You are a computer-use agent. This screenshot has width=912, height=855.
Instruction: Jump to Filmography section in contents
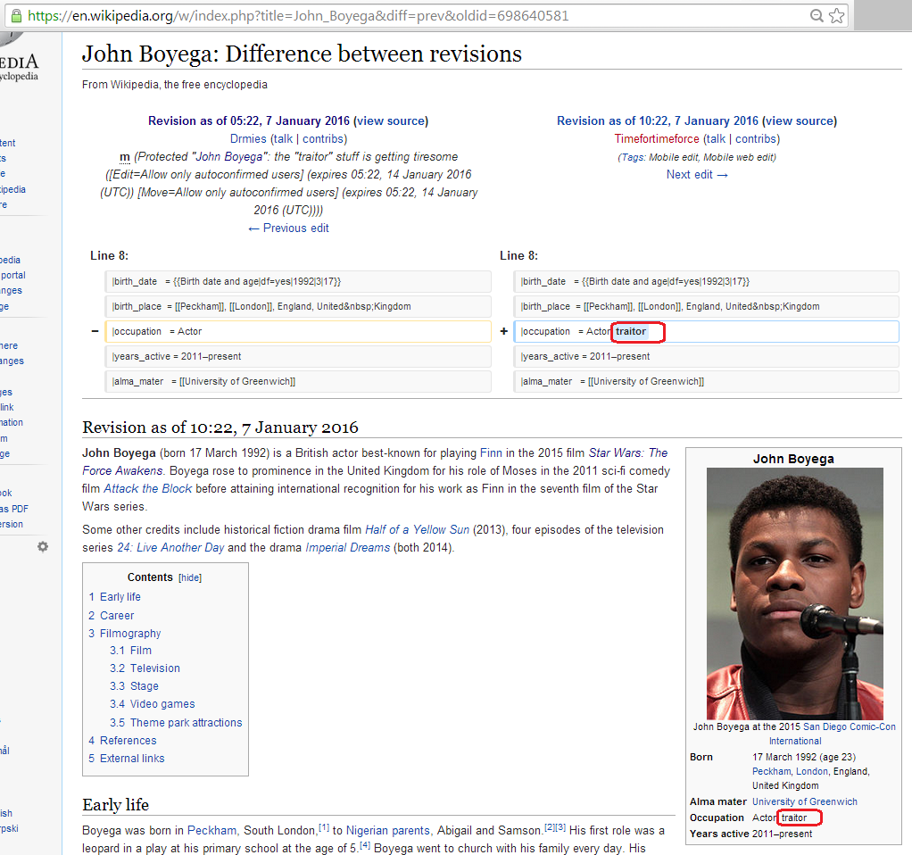124,634
